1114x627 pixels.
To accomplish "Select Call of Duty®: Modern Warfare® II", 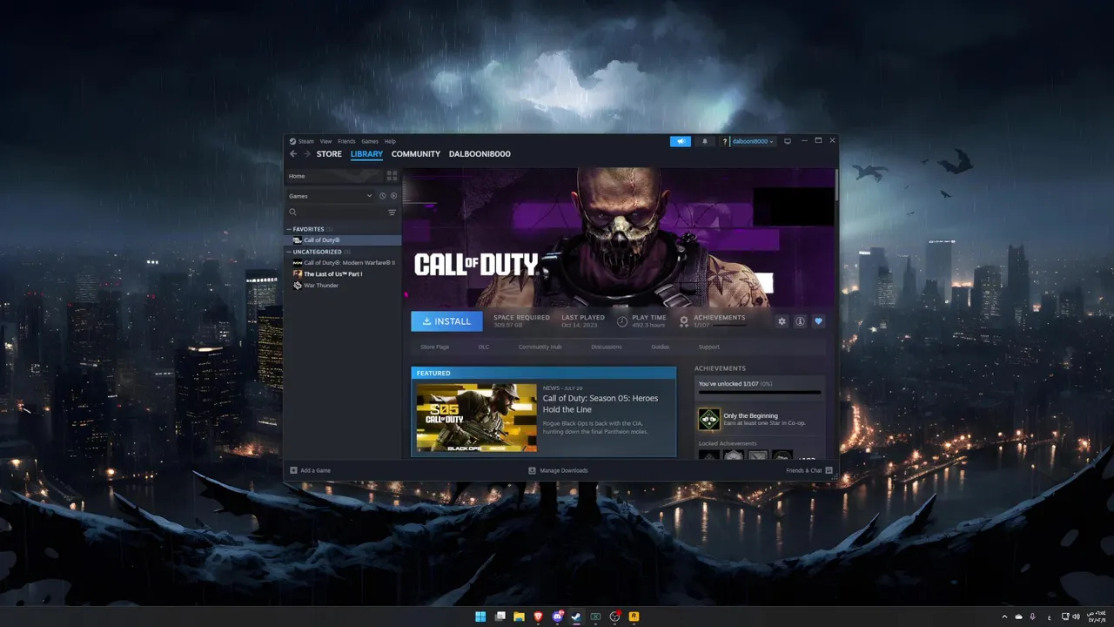I will coord(343,262).
